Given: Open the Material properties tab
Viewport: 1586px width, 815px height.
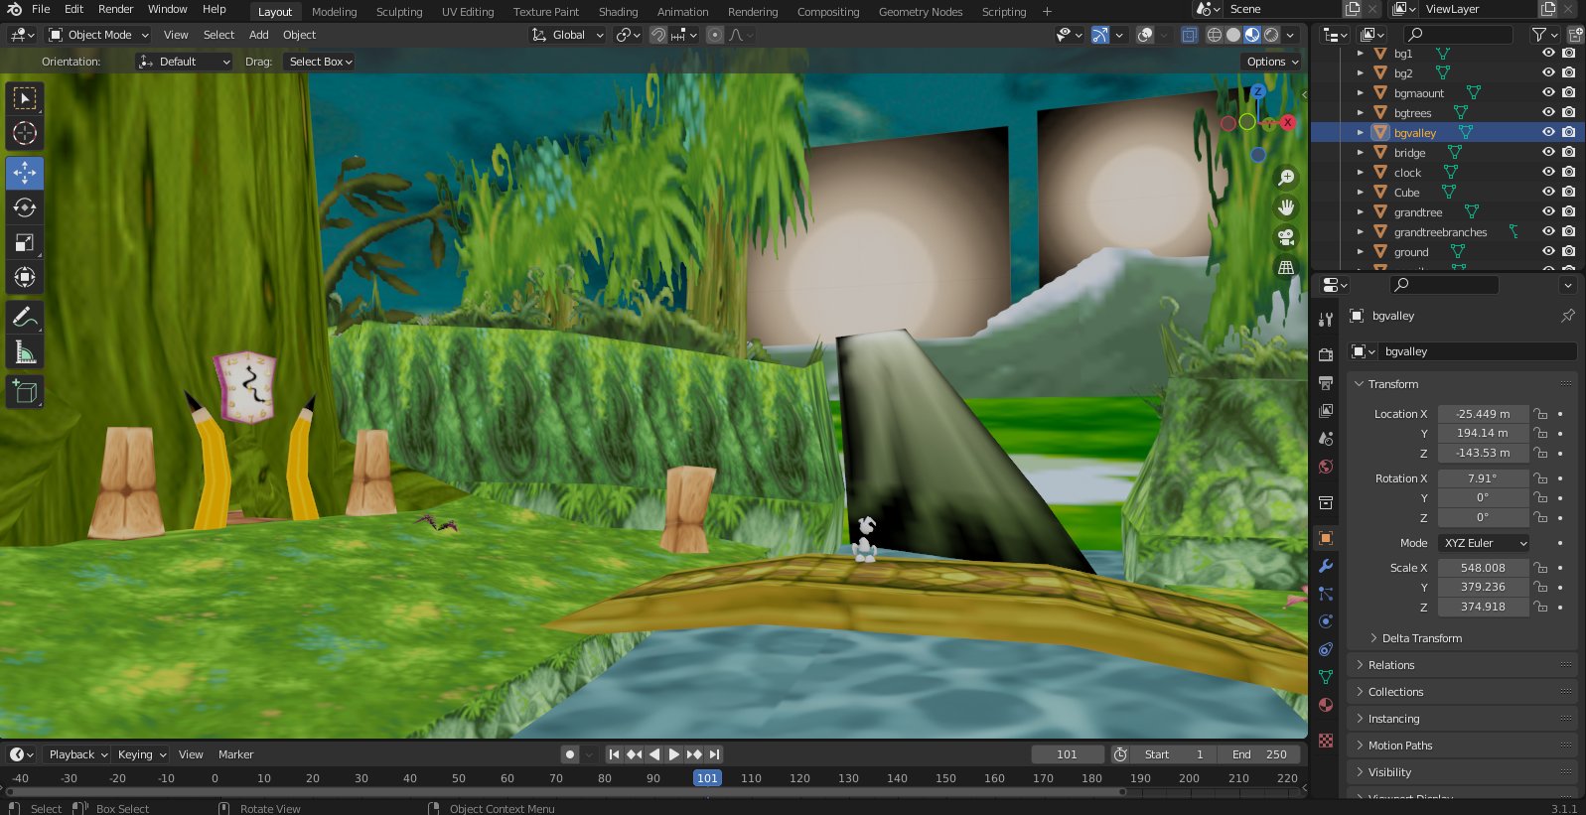Looking at the screenshot, I should [x=1326, y=705].
